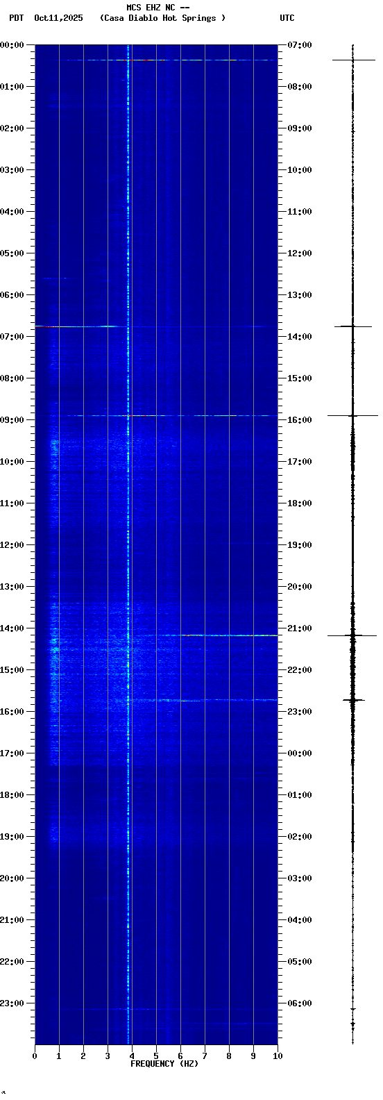Screen dimensions: 383x1100
Task: Click the UTC time label 09:00
Action: (300, 128)
